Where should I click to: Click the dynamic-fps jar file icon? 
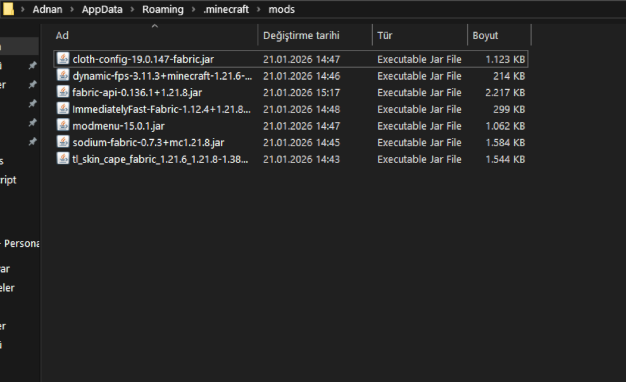(x=63, y=75)
